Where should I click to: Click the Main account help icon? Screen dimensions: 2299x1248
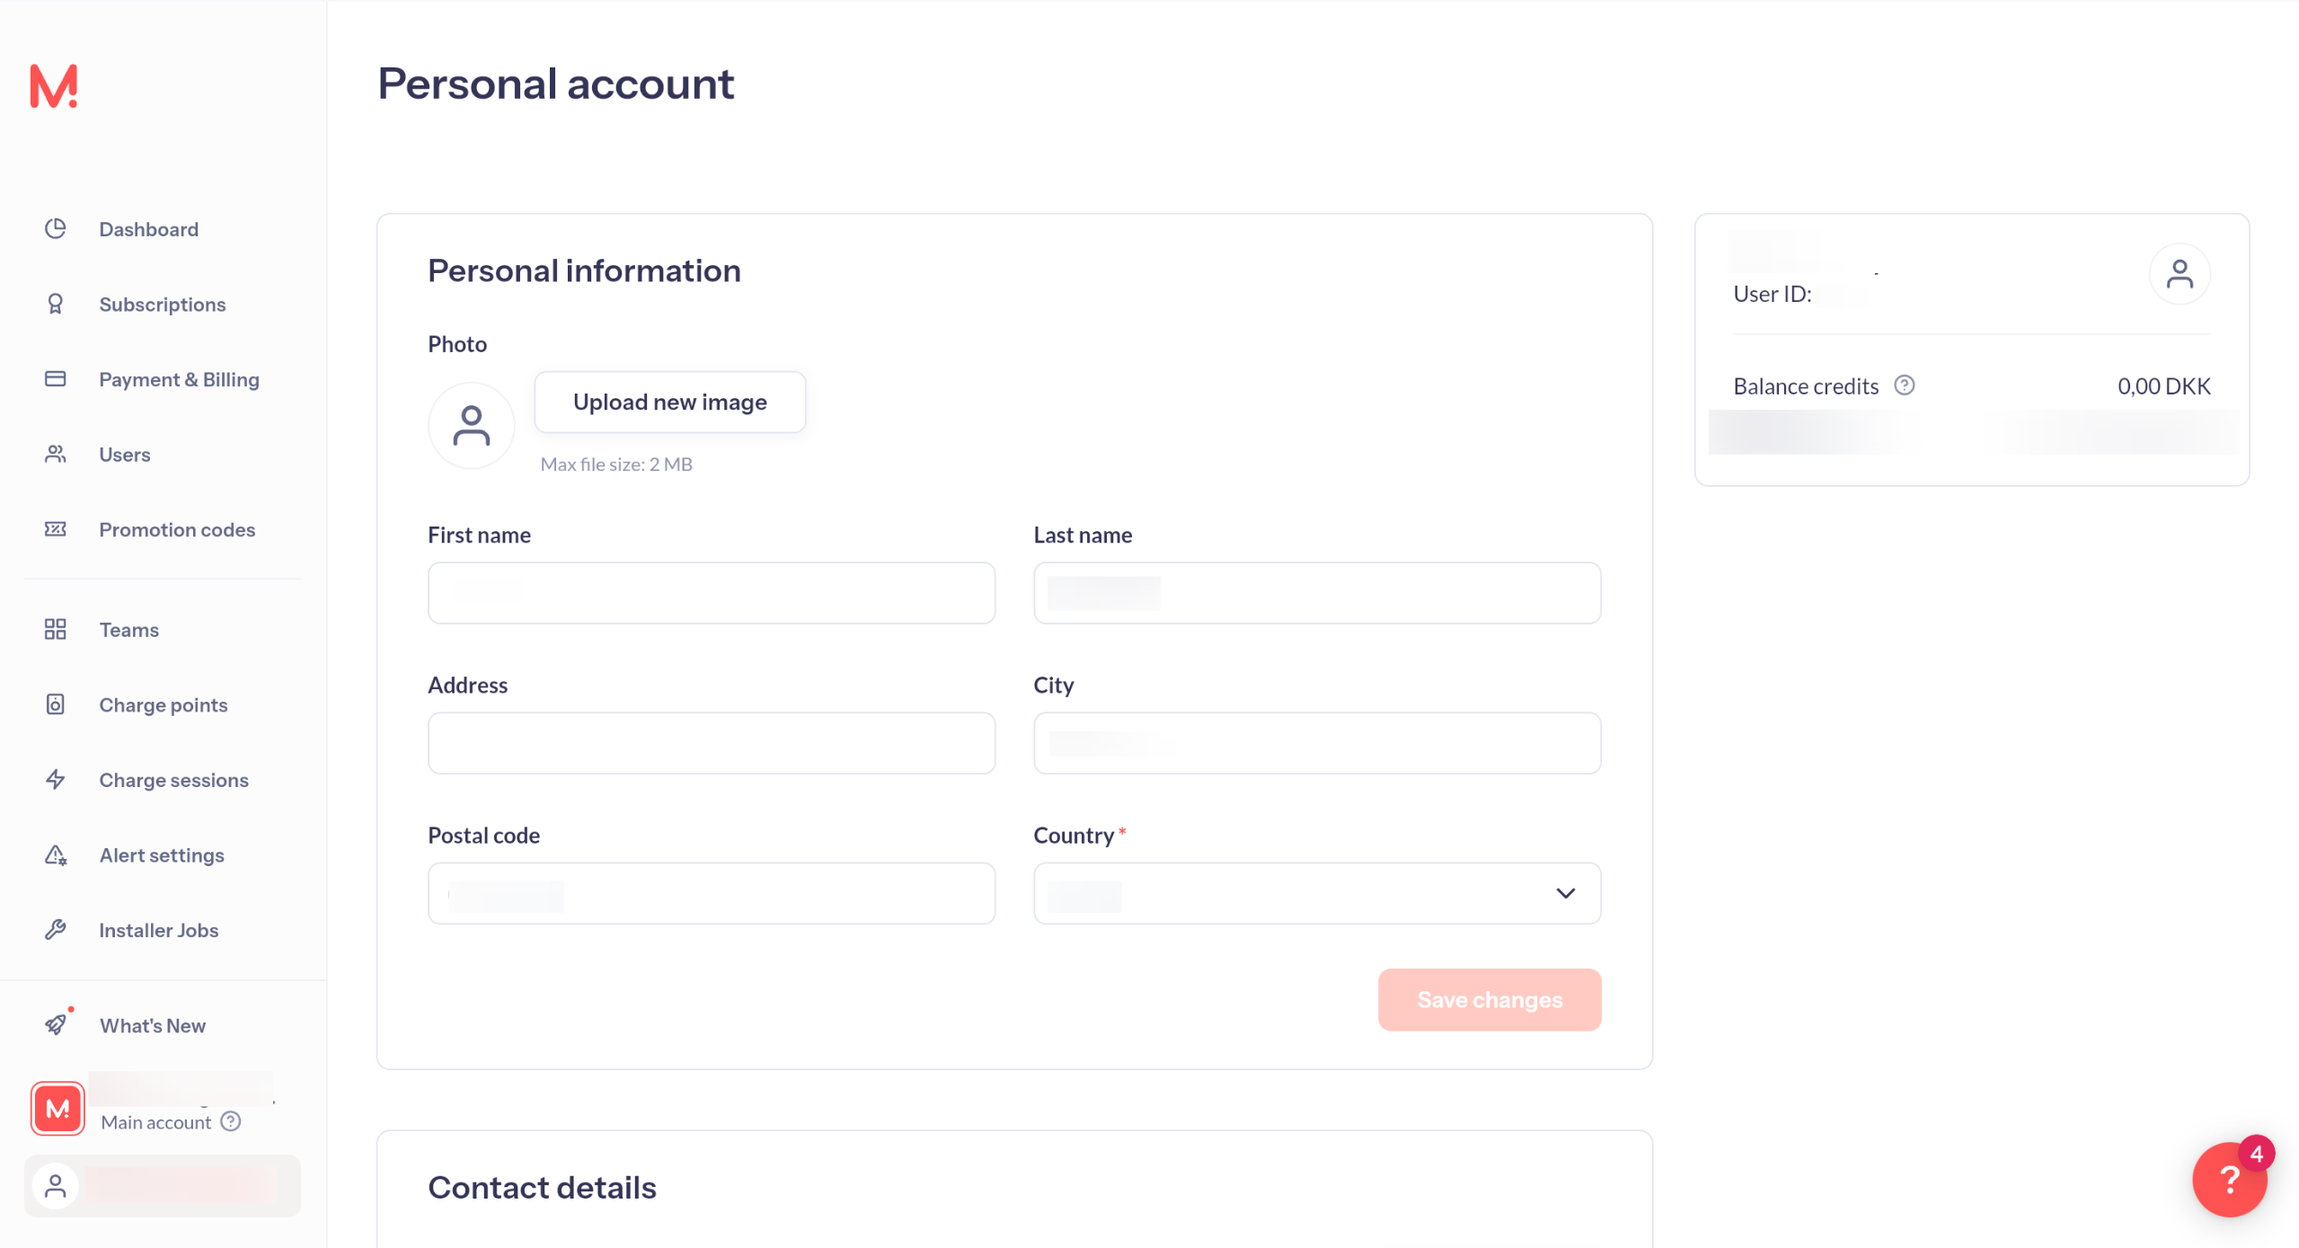coord(231,1121)
